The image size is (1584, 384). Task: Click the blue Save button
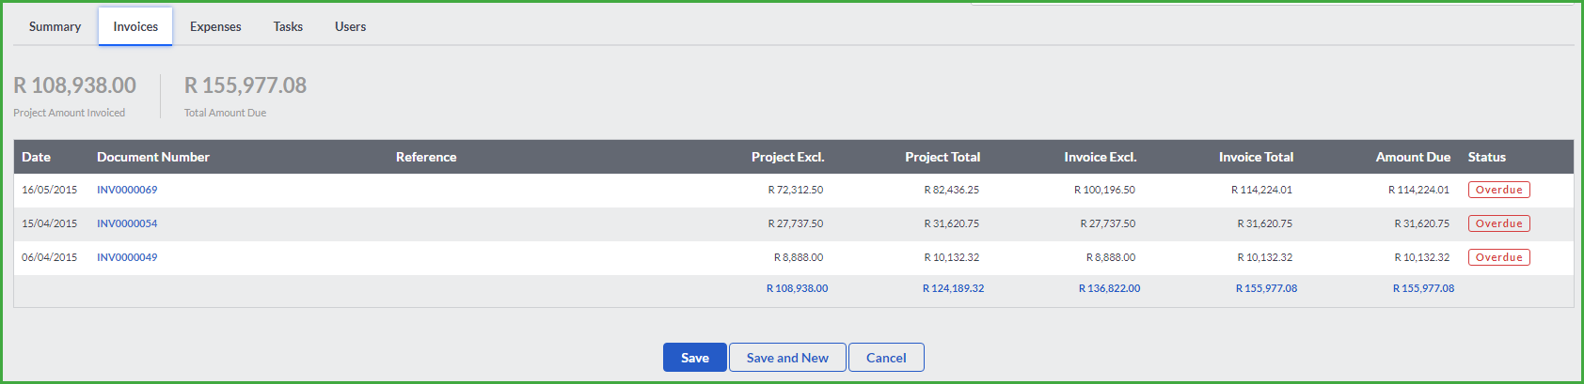pyautogui.click(x=695, y=358)
